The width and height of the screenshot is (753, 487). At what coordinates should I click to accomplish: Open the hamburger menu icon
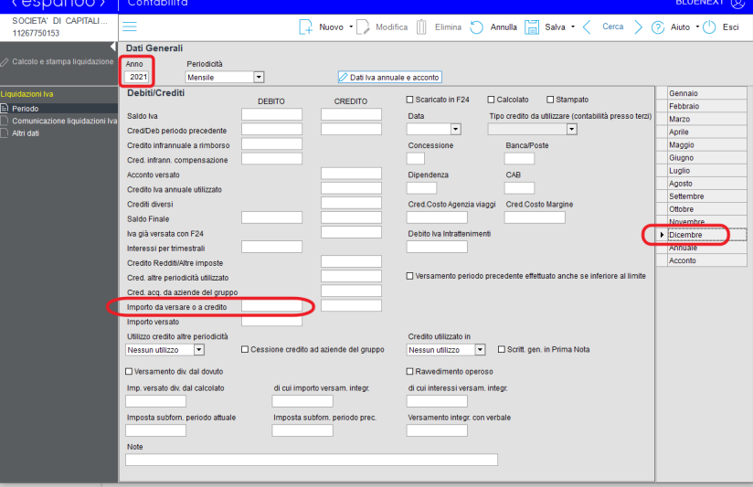click(129, 26)
